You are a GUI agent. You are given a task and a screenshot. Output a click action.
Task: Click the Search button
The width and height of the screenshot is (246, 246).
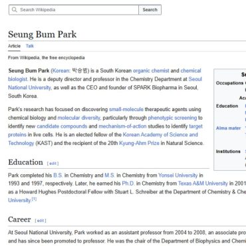click(x=150, y=10)
